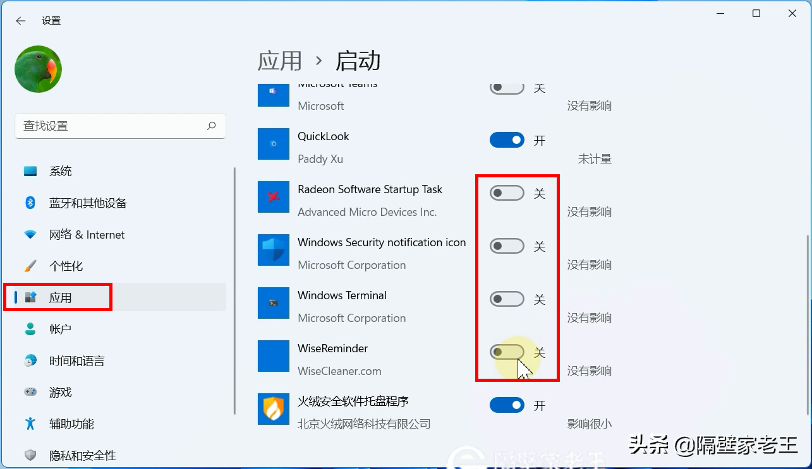
Task: Open 辅助功能 settings
Action: tap(119, 424)
